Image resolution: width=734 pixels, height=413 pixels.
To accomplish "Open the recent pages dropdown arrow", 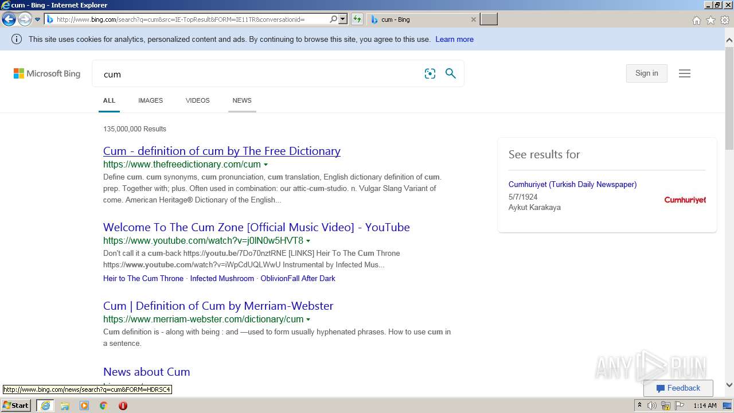I will [37, 20].
